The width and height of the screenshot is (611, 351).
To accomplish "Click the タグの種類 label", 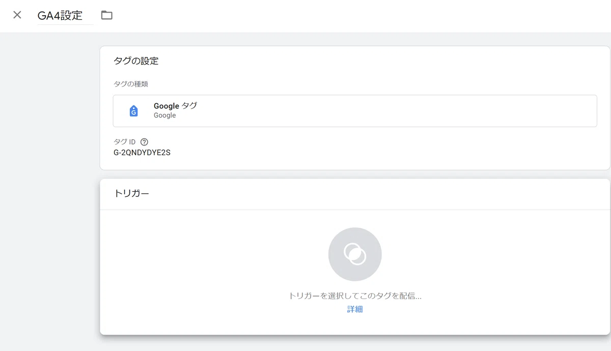I will 131,84.
